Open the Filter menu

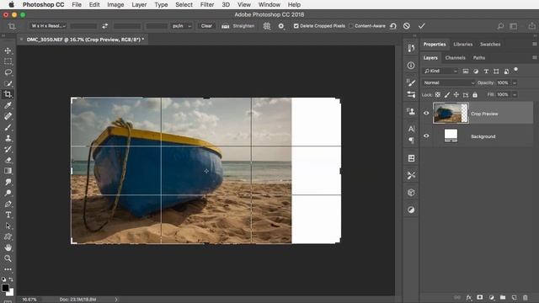[207, 5]
